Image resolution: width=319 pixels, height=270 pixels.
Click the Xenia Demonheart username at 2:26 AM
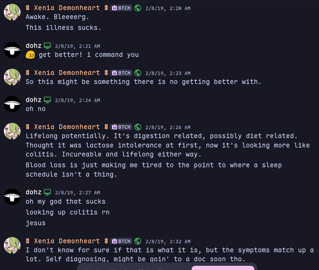tap(67, 127)
